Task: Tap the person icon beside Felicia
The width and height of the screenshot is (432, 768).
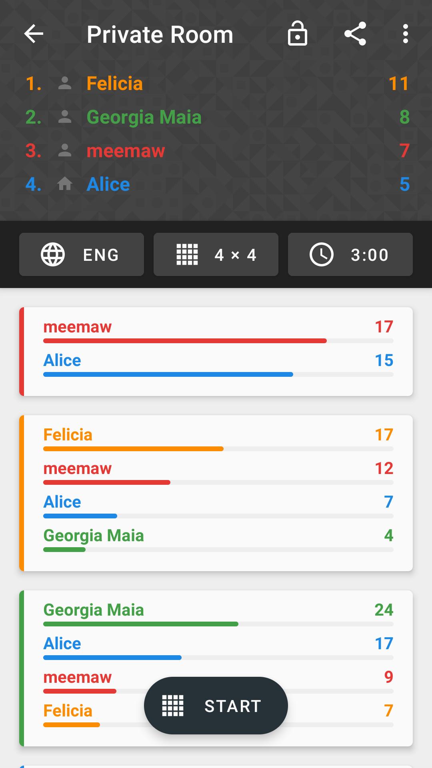Action: [65, 84]
